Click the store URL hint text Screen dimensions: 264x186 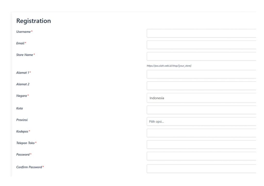169,66
